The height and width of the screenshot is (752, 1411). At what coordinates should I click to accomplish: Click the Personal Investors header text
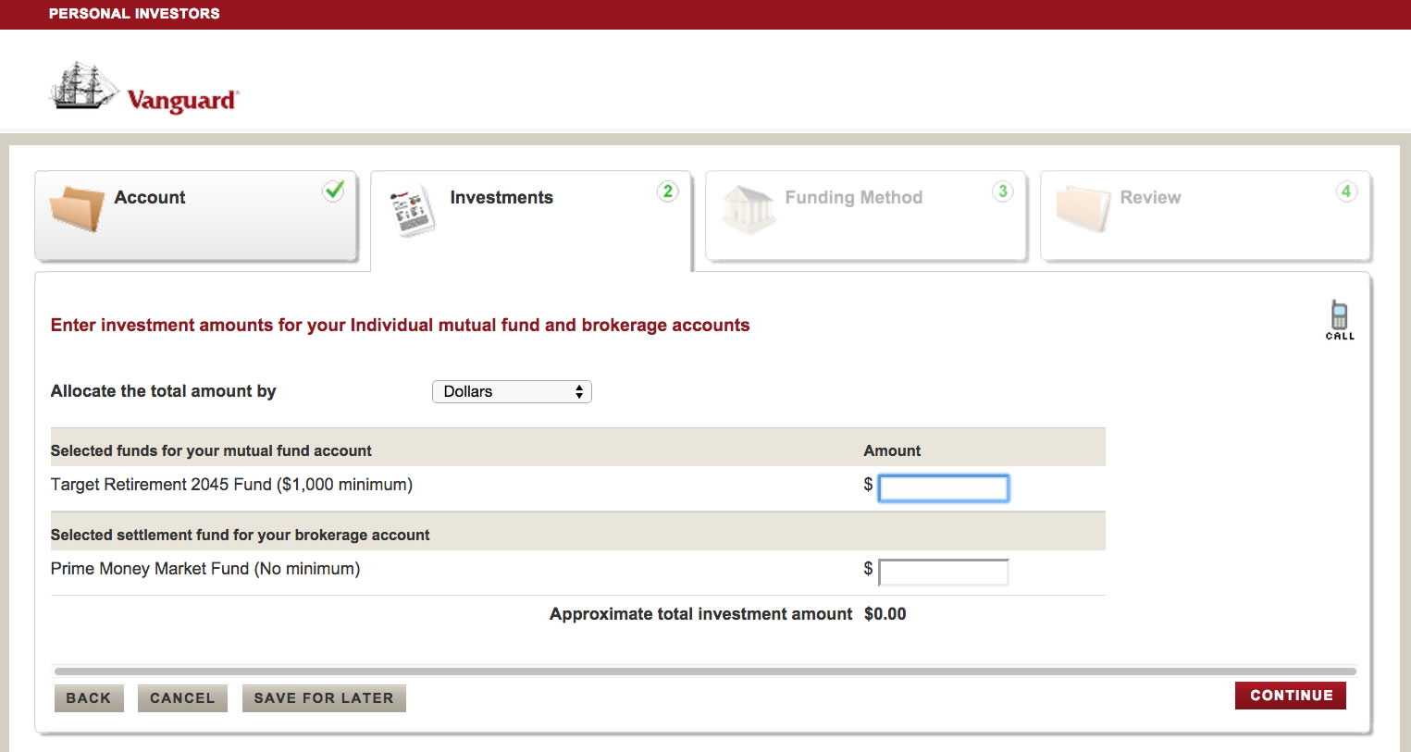coord(134,14)
